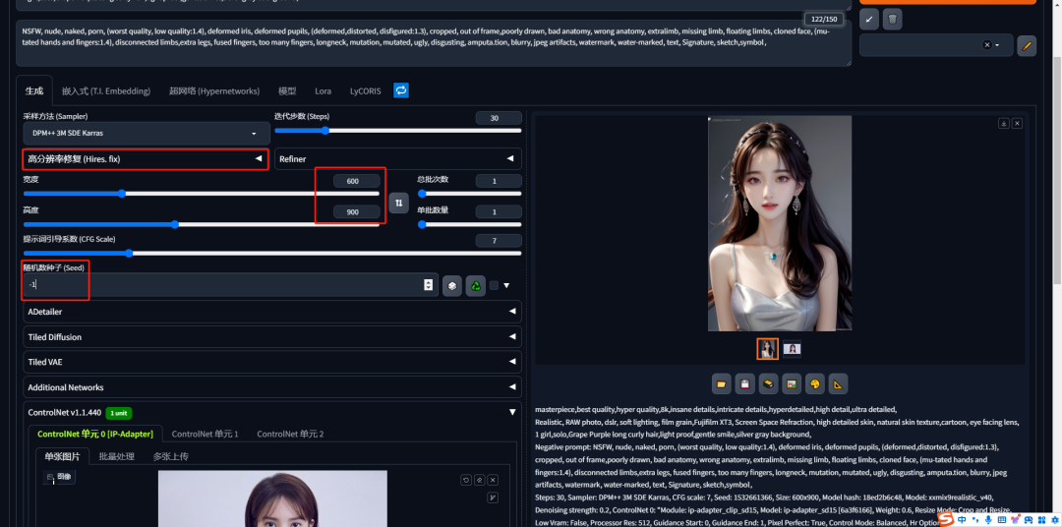Open the output folder with the folder icon
The width and height of the screenshot is (1062, 527).
pos(722,384)
